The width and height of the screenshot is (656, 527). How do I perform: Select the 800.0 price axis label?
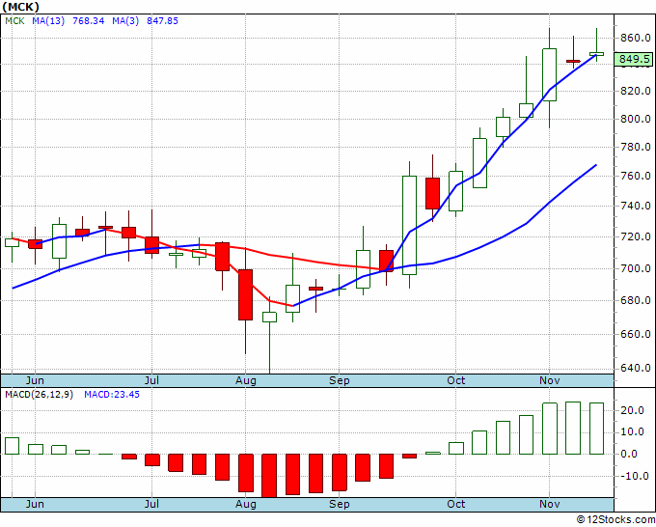tap(636, 119)
